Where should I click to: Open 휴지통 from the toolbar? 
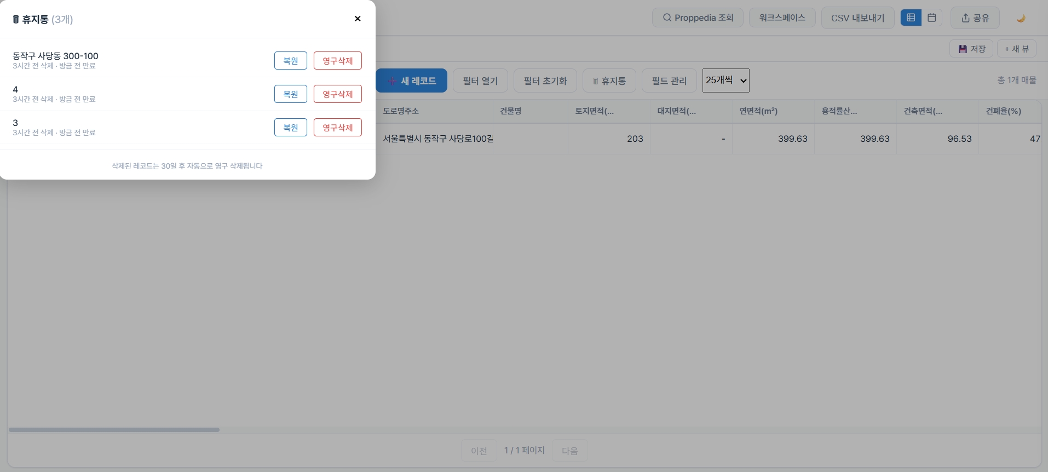tap(609, 80)
